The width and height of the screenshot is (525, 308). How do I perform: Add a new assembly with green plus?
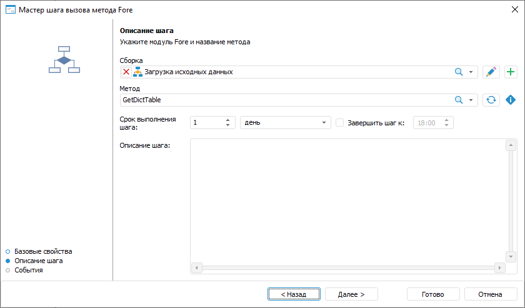tap(511, 72)
